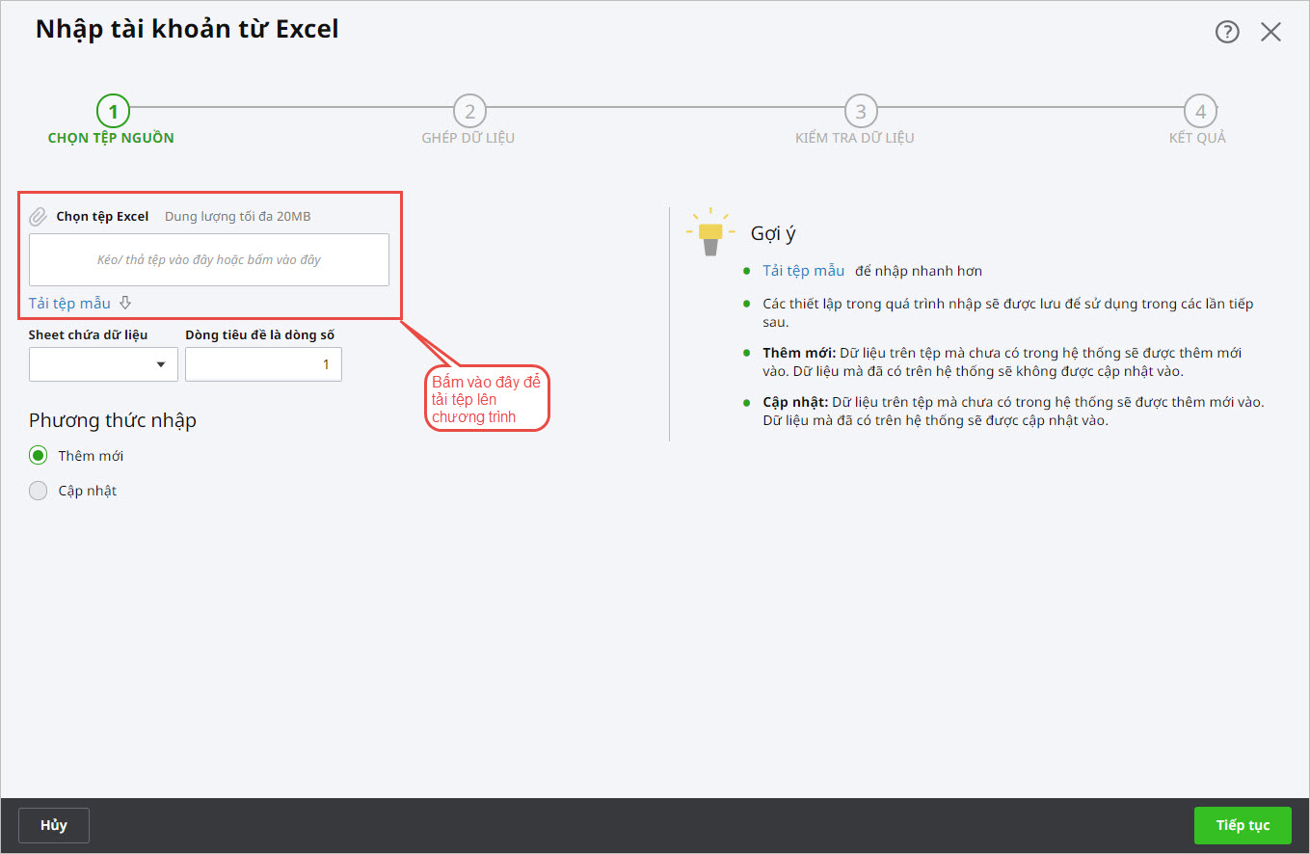The width and height of the screenshot is (1310, 854).
Task: Click the paperclip attachment icon
Action: [39, 217]
